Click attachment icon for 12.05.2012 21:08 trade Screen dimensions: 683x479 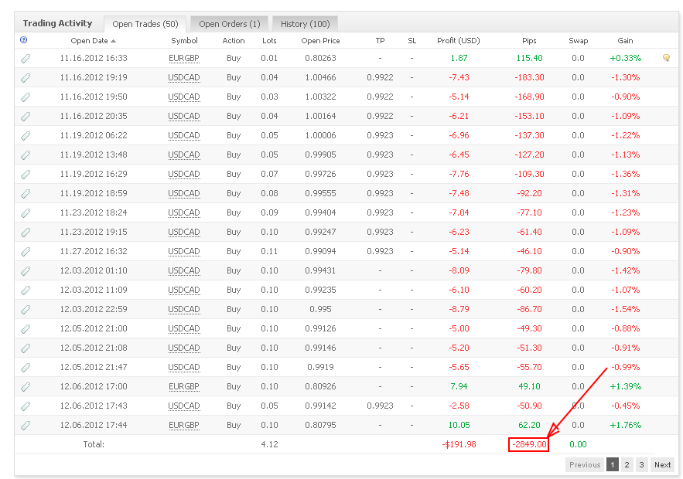pyautogui.click(x=26, y=348)
